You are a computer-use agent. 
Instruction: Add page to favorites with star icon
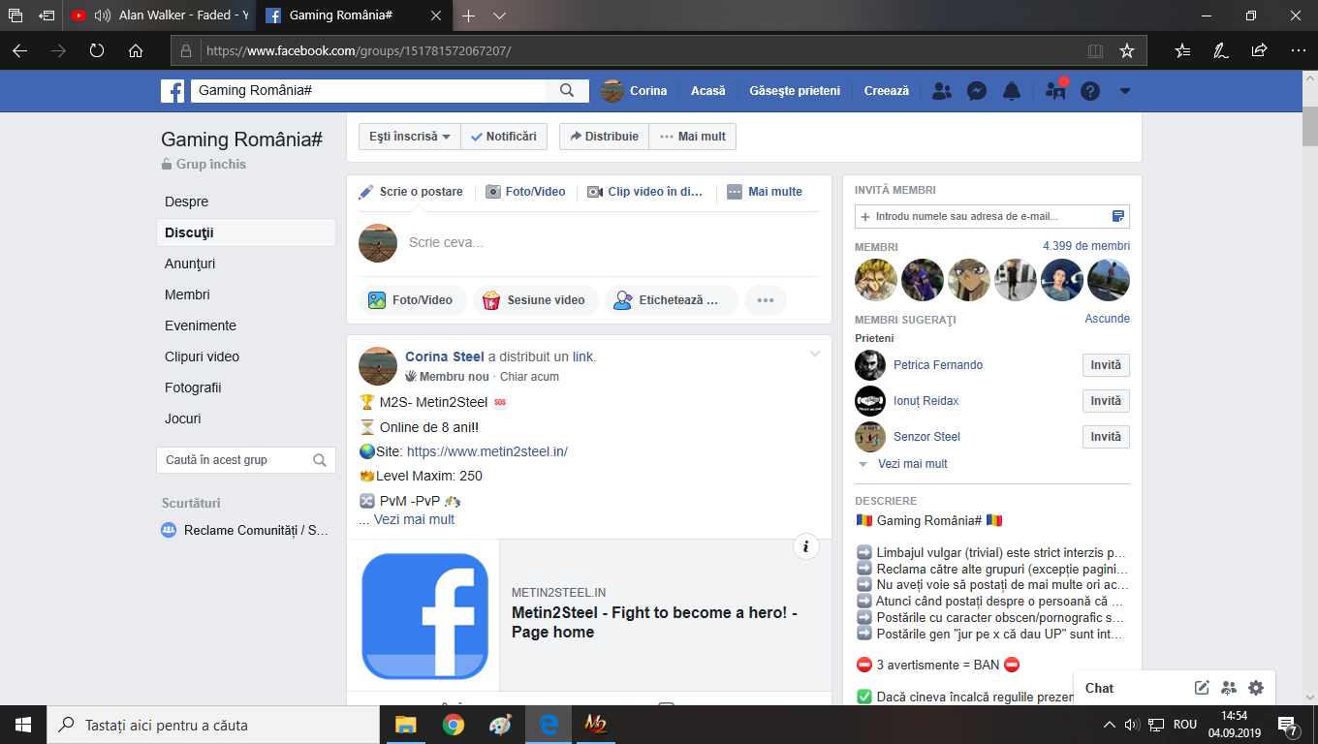[x=1127, y=50]
